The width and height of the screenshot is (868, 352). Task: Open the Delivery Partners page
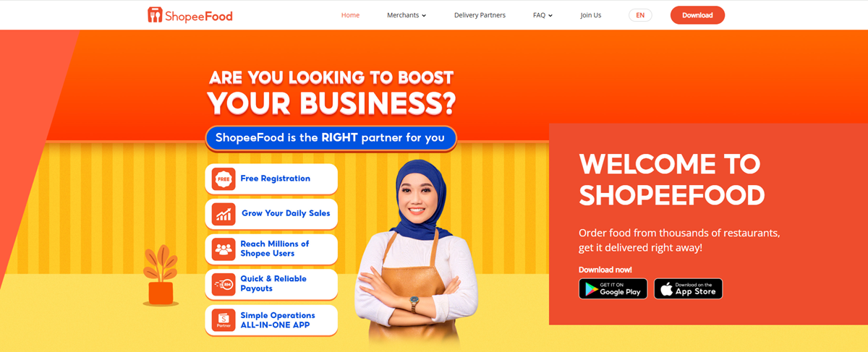click(x=480, y=15)
